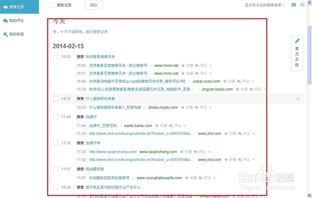This screenshot has width=312, height=198.
Task: Open result 沐浴露的类型和注意事项
Action: [x=109, y=178]
